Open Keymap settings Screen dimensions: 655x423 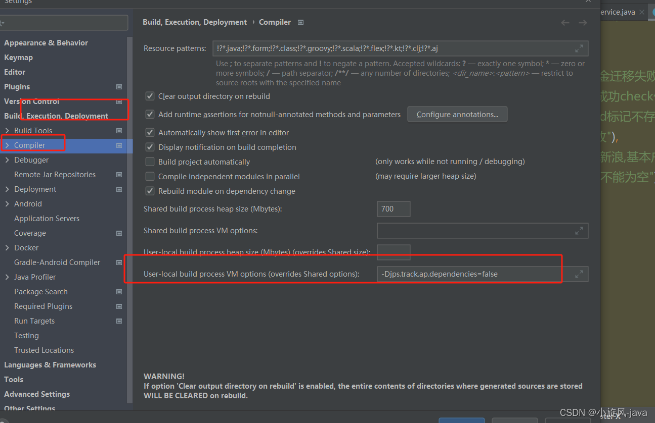click(18, 58)
